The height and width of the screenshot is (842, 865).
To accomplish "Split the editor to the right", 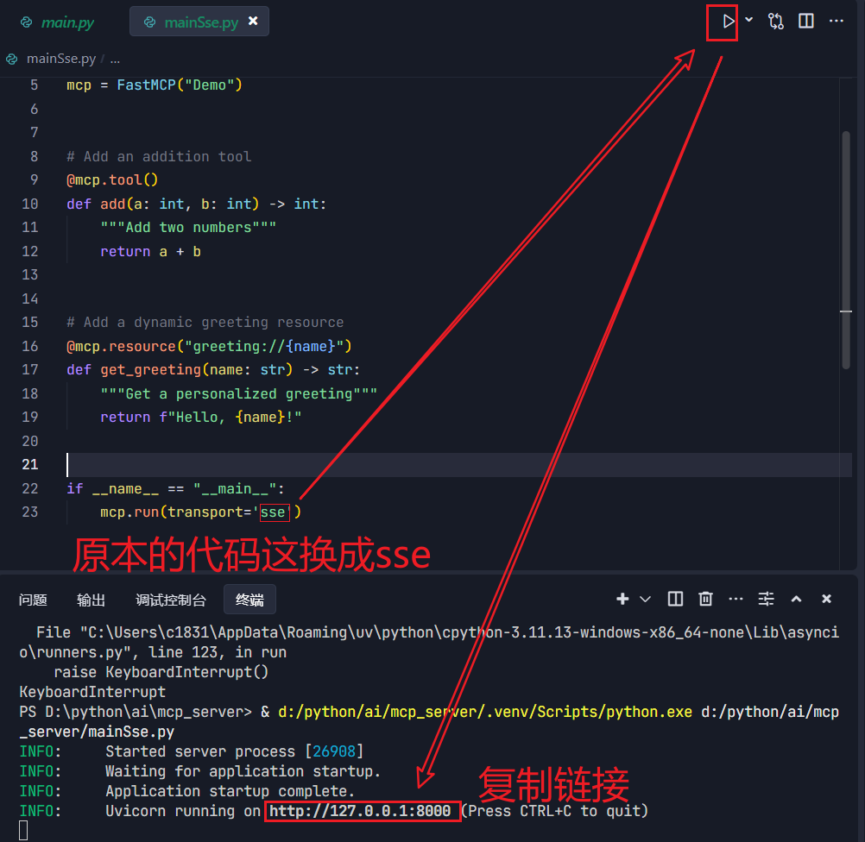I will click(806, 21).
